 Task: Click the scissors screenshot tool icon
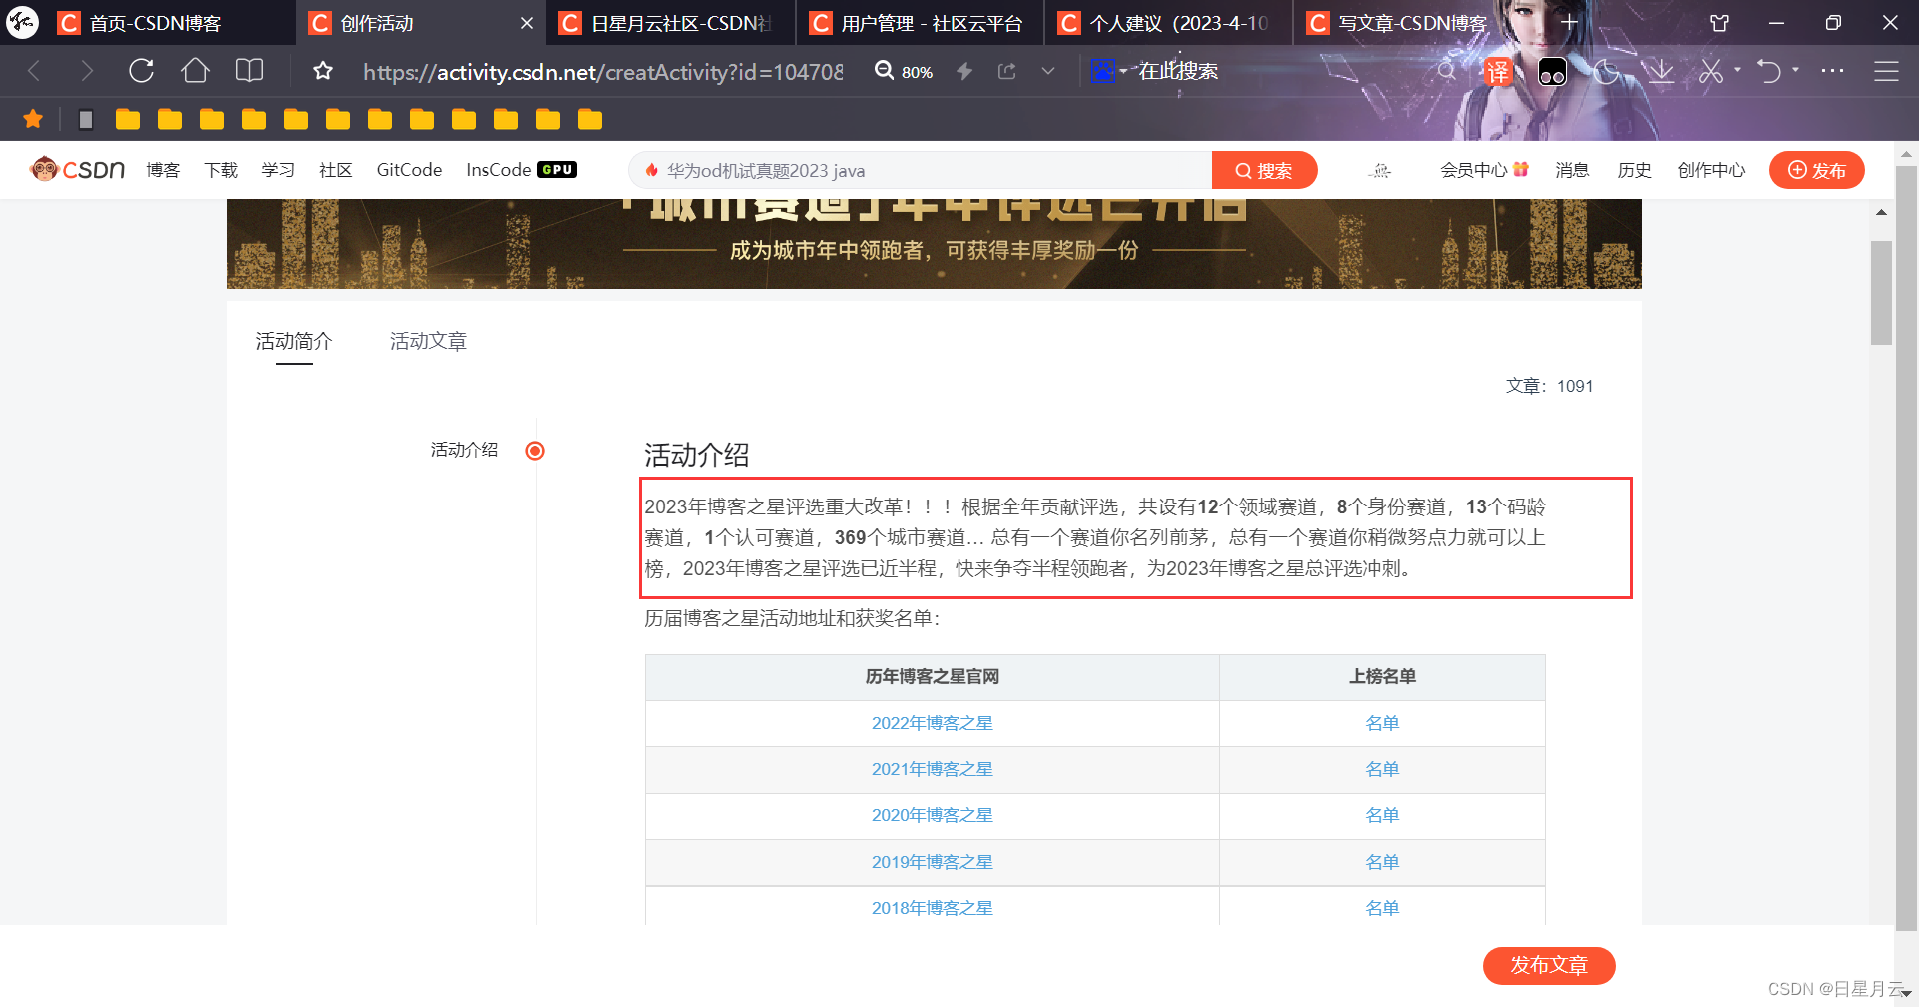tap(1711, 71)
